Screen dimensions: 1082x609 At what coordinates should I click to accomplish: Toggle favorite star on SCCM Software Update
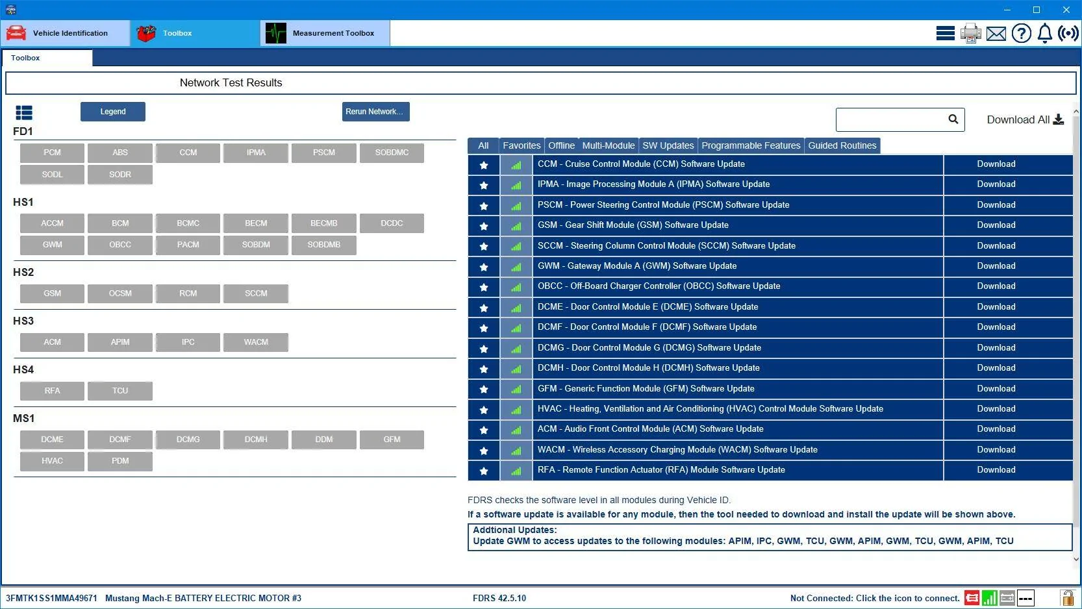coord(483,246)
